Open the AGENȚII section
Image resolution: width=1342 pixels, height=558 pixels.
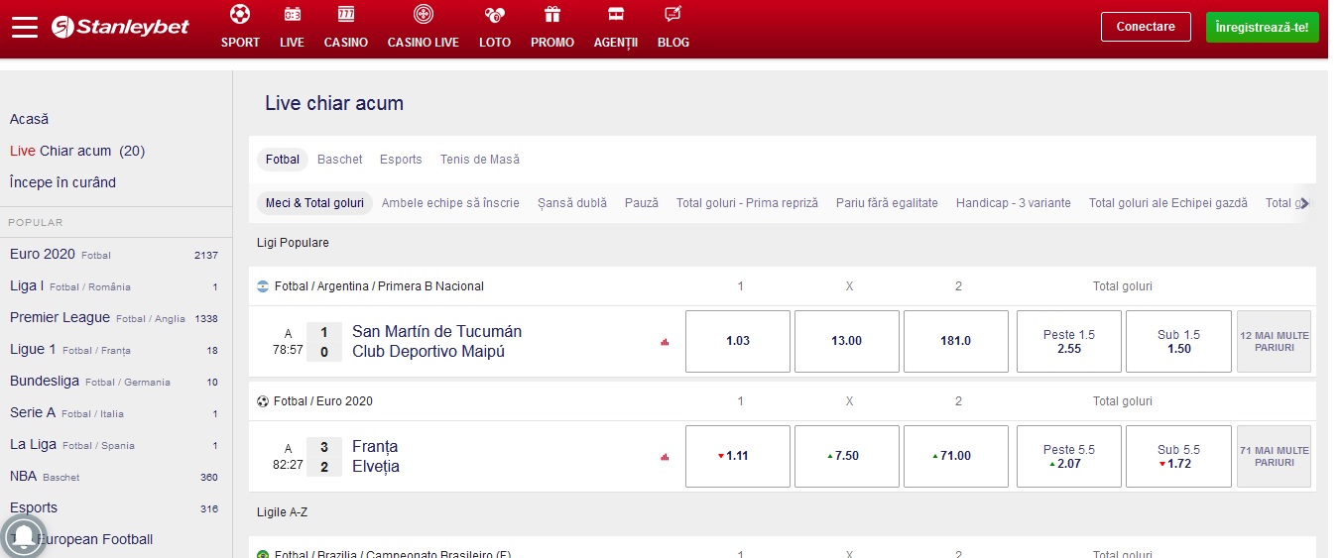(x=616, y=27)
